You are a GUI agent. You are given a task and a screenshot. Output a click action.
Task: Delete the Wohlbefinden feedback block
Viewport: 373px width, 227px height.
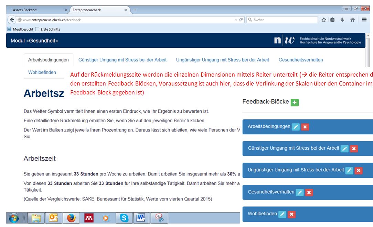click(292, 214)
